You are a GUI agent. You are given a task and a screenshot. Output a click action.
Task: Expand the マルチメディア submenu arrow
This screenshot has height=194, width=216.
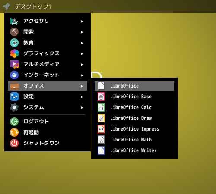click(82, 65)
